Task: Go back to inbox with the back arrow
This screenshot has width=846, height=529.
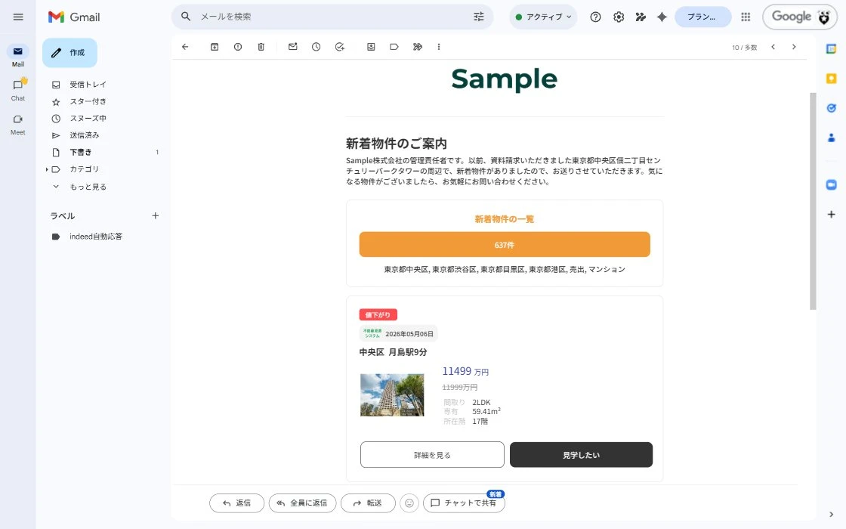Action: [185, 47]
